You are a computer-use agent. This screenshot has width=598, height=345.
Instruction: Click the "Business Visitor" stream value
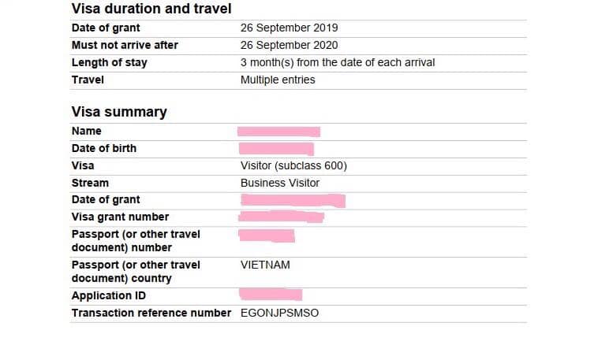point(280,183)
